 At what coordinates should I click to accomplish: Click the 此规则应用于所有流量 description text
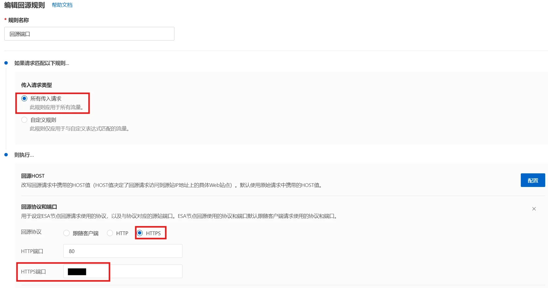click(x=56, y=107)
